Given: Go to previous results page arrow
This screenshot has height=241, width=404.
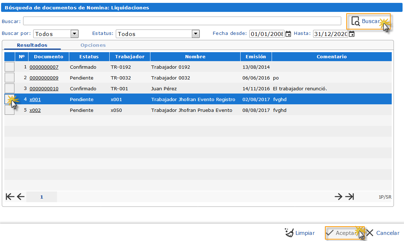Looking at the screenshot, I should pos(21,196).
